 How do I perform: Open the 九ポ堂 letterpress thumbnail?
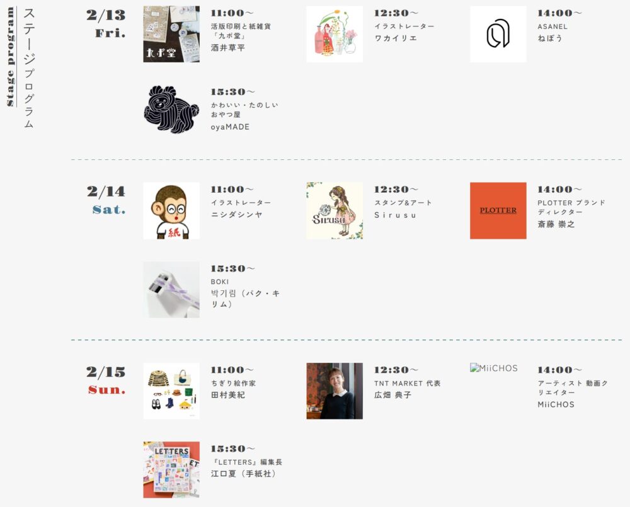[171, 34]
